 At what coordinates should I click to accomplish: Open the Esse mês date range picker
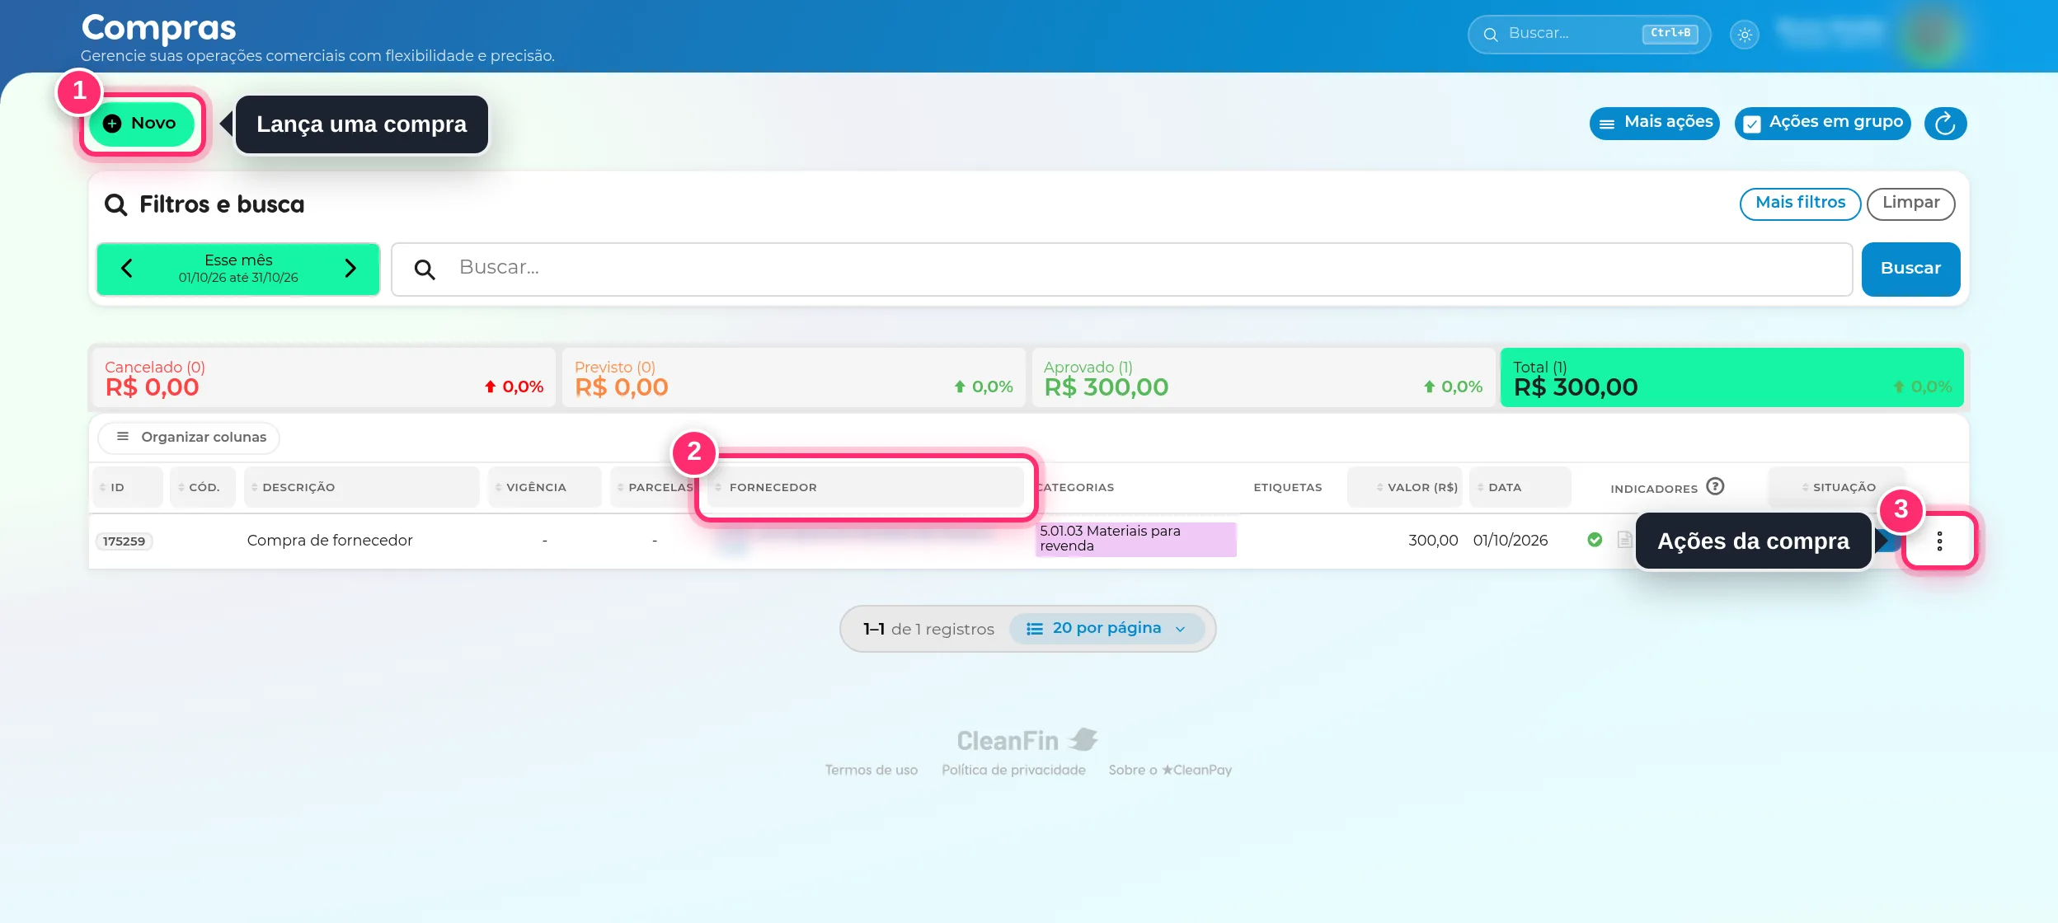tap(238, 269)
